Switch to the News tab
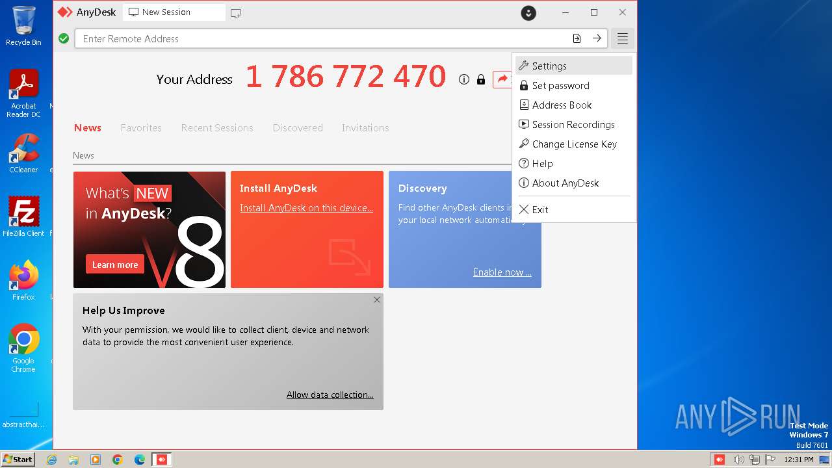The width and height of the screenshot is (832, 468). tap(88, 128)
